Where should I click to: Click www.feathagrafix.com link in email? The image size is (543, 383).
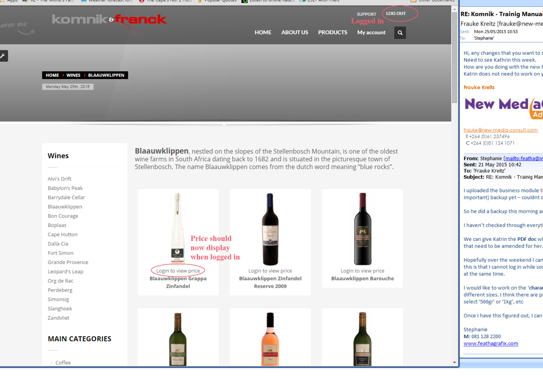[491, 343]
